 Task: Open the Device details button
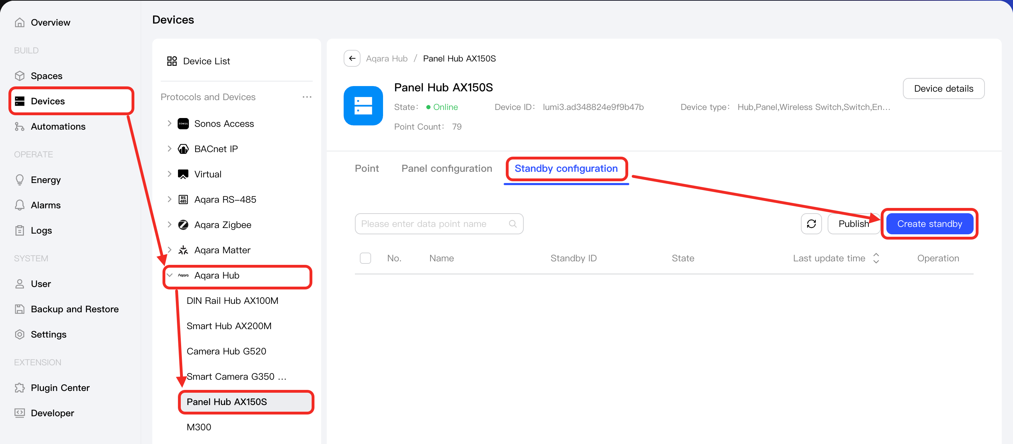point(943,89)
